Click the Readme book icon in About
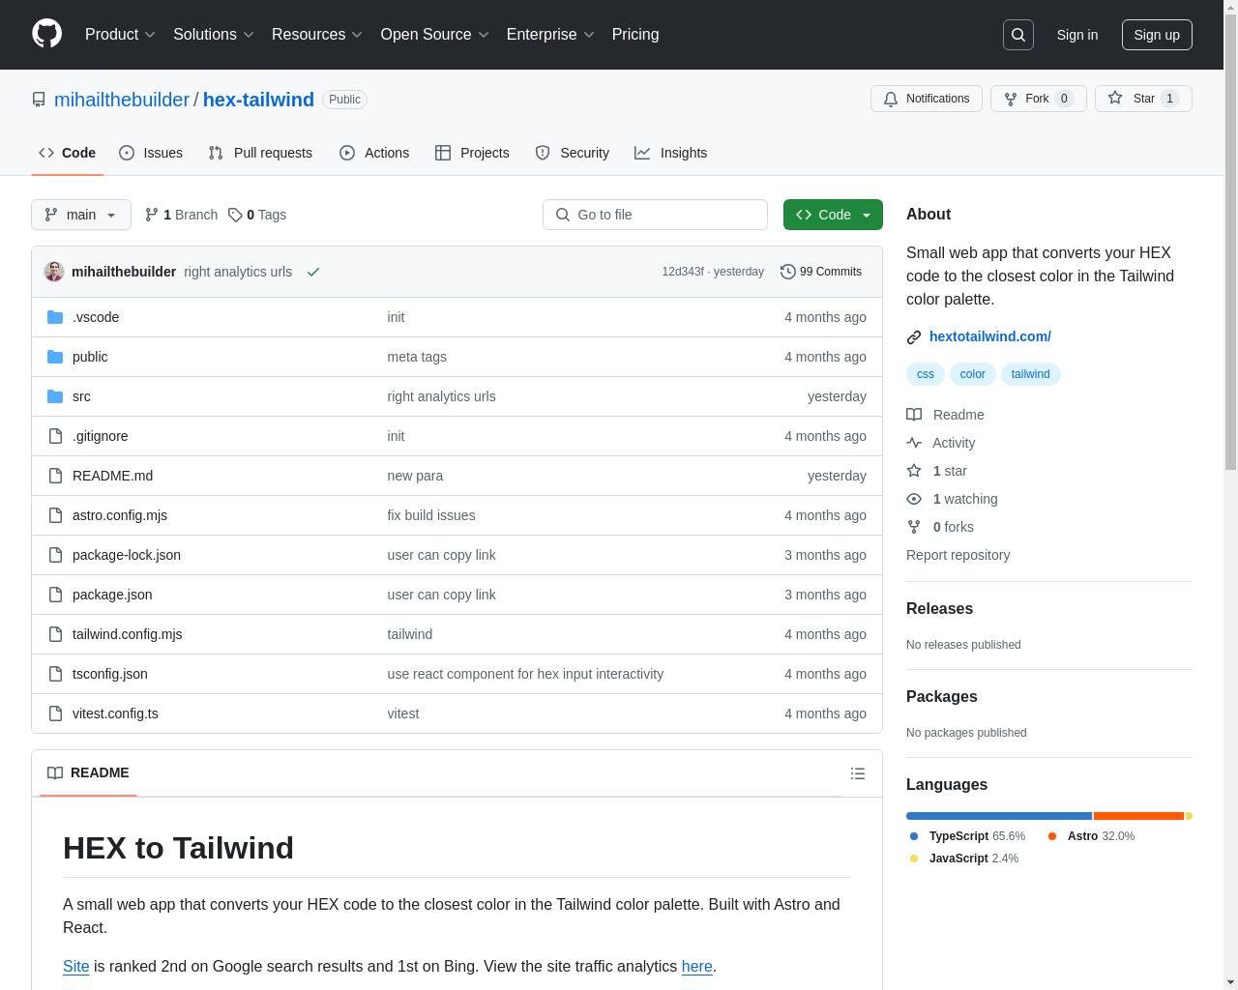Image resolution: width=1238 pixels, height=990 pixels. [x=914, y=415]
